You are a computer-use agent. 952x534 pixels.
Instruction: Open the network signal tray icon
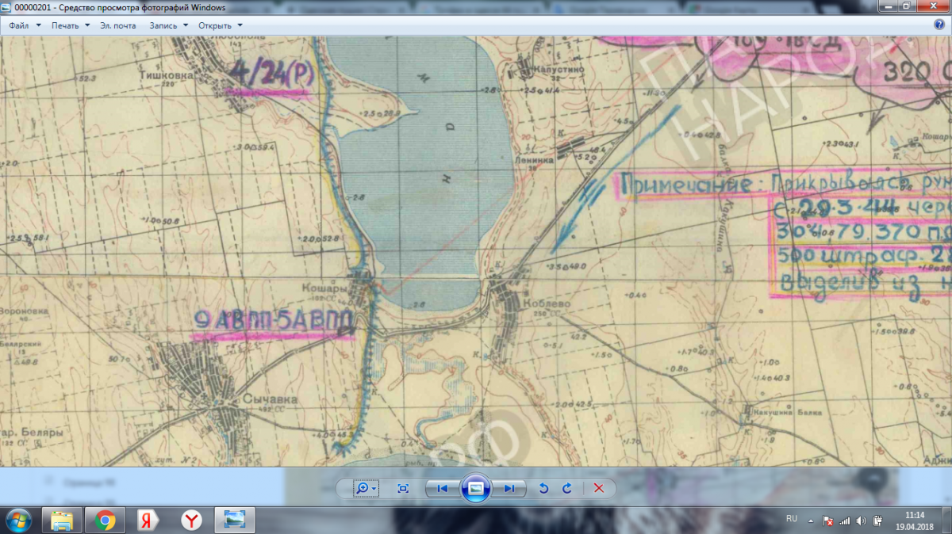845,521
